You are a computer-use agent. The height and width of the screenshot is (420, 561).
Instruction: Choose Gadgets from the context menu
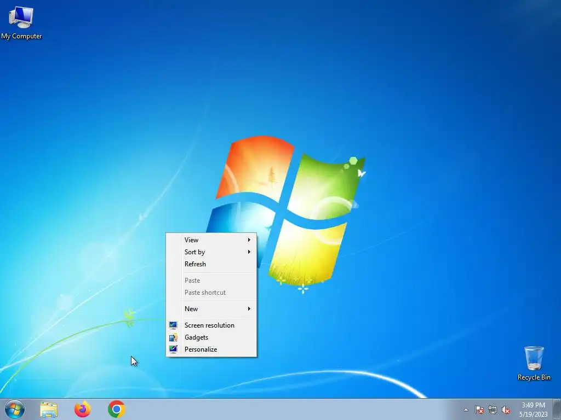click(x=211, y=337)
